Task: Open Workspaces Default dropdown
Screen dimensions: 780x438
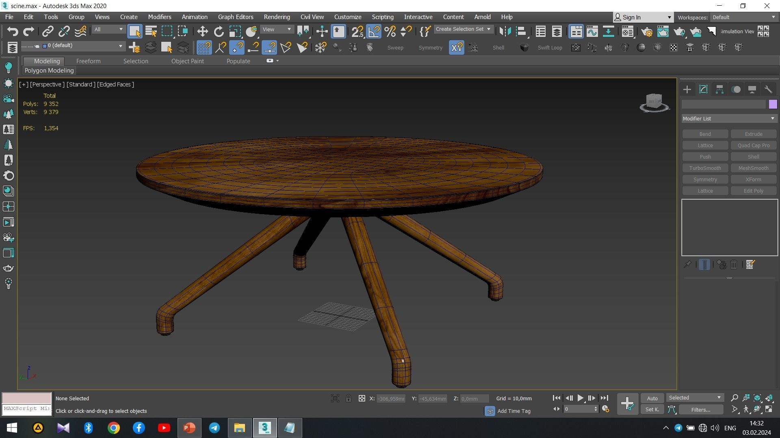Action: 744,17
